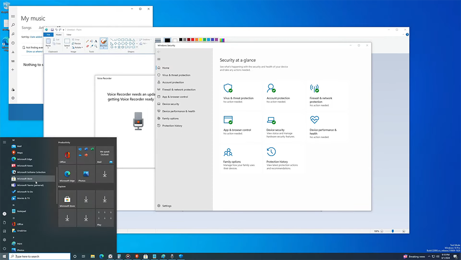
Task: Switch to the View tab in Paint
Action: pyautogui.click(x=69, y=35)
